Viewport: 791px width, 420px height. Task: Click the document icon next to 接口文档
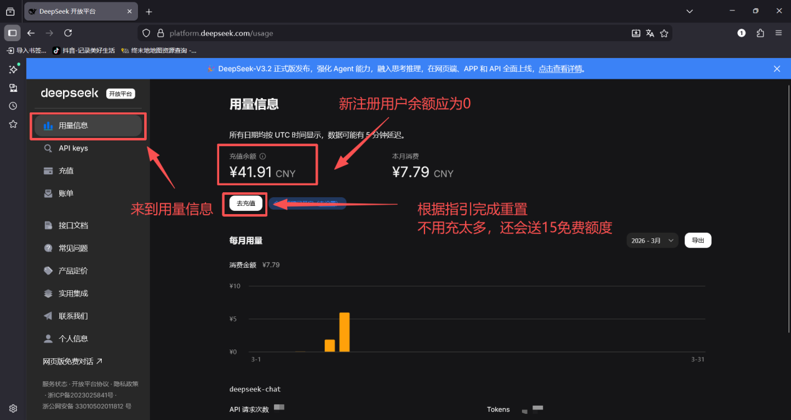point(48,225)
